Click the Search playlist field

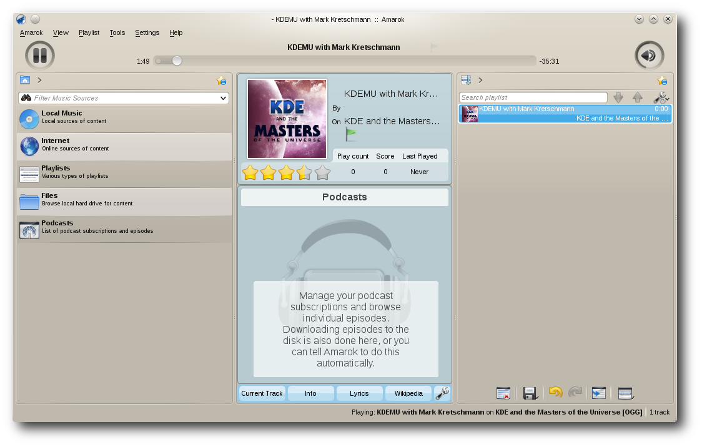[533, 97]
